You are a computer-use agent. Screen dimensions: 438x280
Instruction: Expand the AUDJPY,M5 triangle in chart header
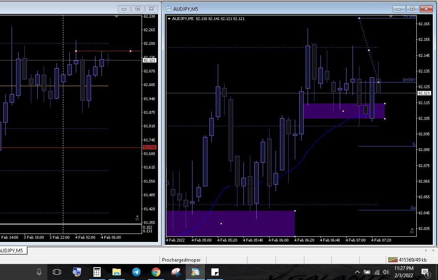(x=169, y=19)
